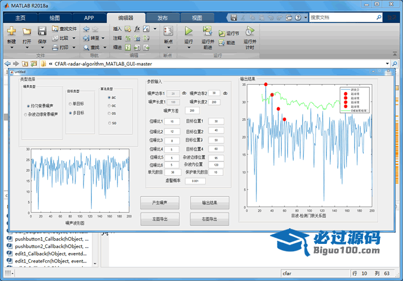Click the Save (保存) disk icon
Viewport: 403px width, 281px height.
[x=42, y=31]
